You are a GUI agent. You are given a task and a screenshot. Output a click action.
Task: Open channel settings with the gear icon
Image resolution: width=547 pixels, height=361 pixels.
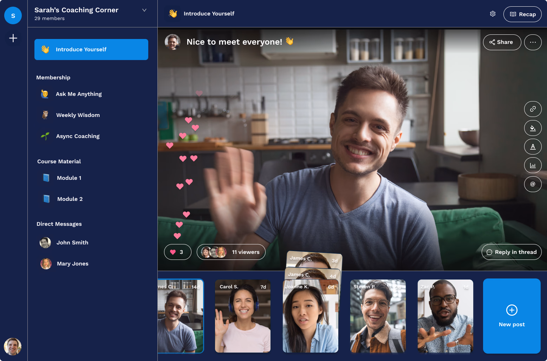click(493, 14)
